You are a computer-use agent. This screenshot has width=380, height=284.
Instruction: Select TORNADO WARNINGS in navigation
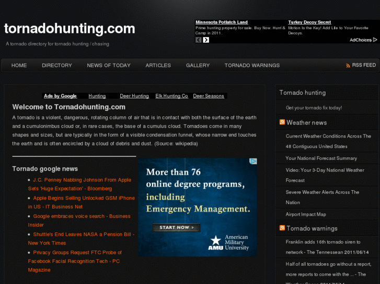[252, 66]
